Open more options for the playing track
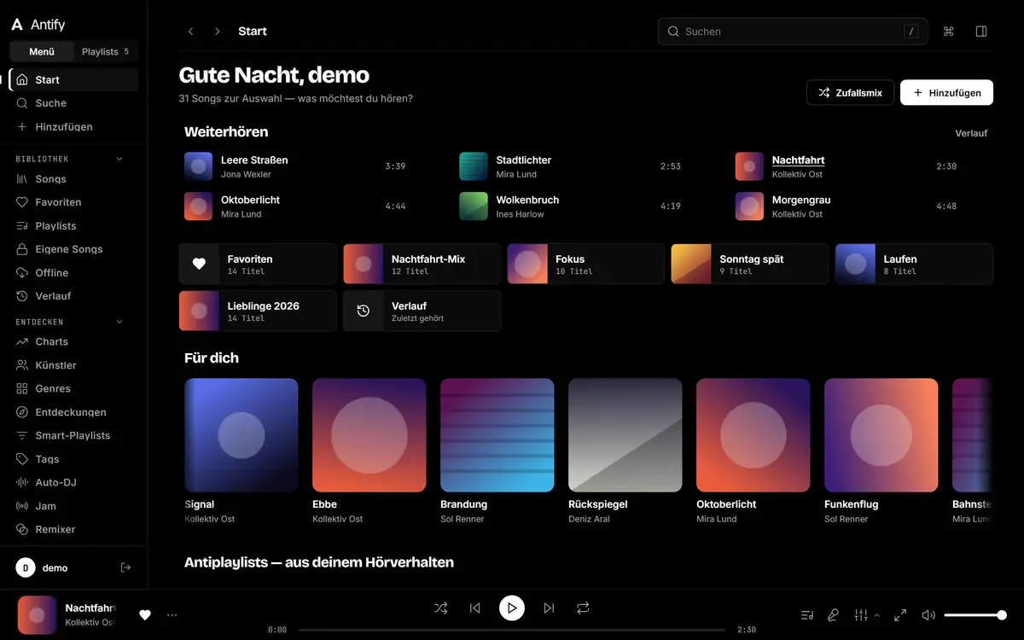Screen dimensions: 1024x640 (x=172, y=614)
